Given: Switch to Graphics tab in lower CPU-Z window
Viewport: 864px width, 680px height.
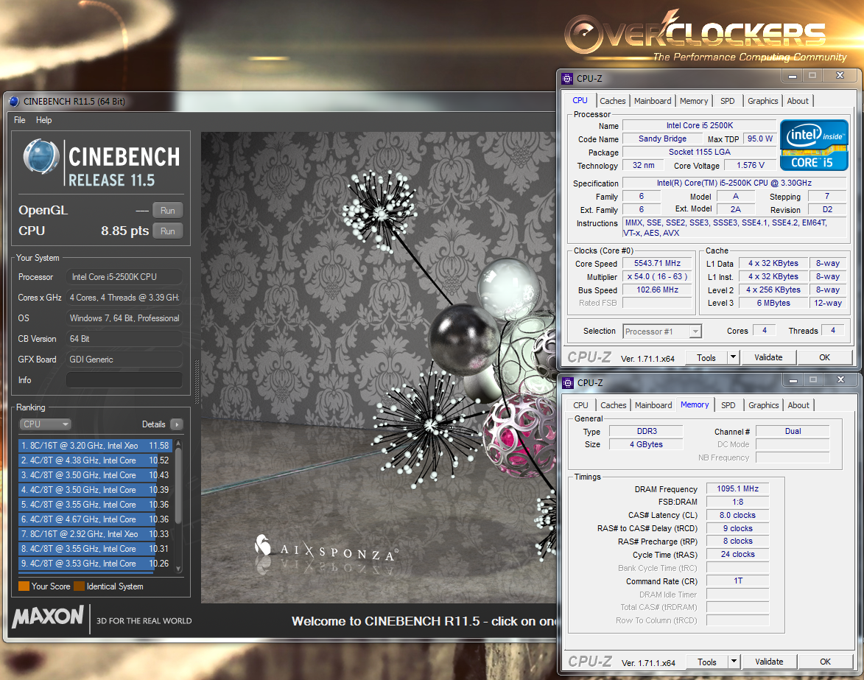Looking at the screenshot, I should click(764, 406).
